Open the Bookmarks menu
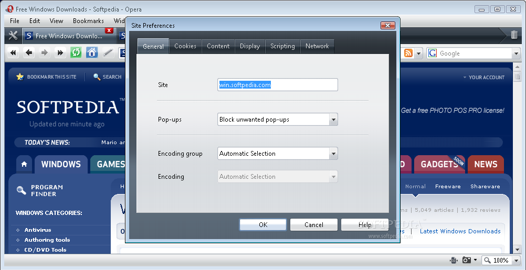Viewport: 526px width, 270px height. pyautogui.click(x=88, y=21)
